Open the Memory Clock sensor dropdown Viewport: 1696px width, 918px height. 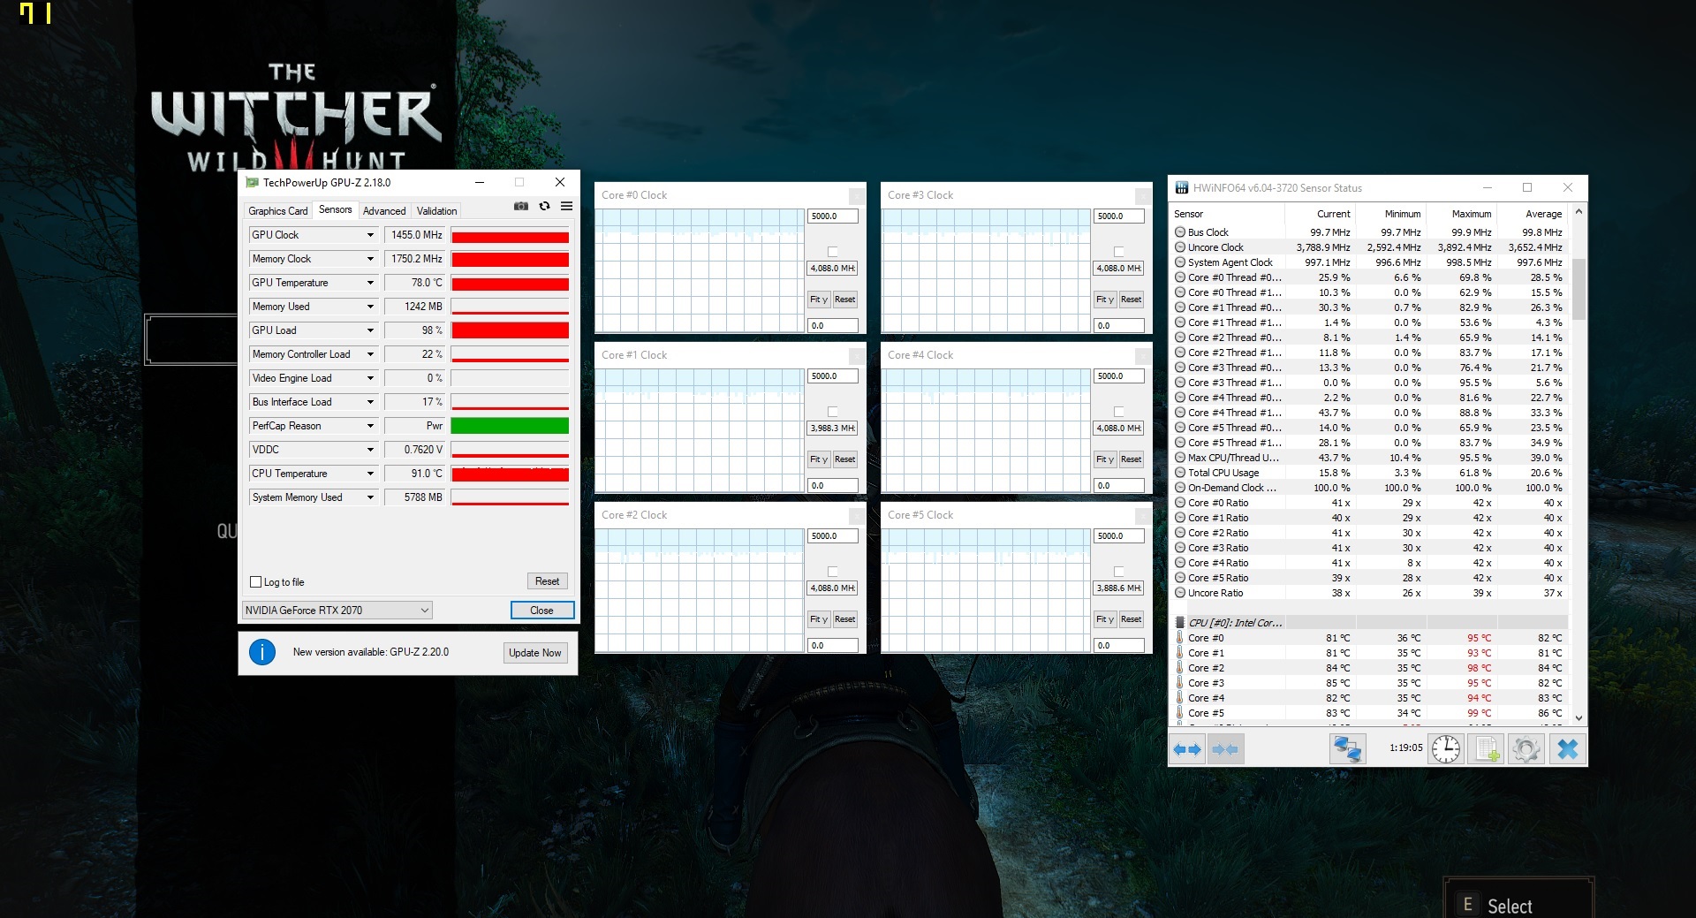pos(370,259)
